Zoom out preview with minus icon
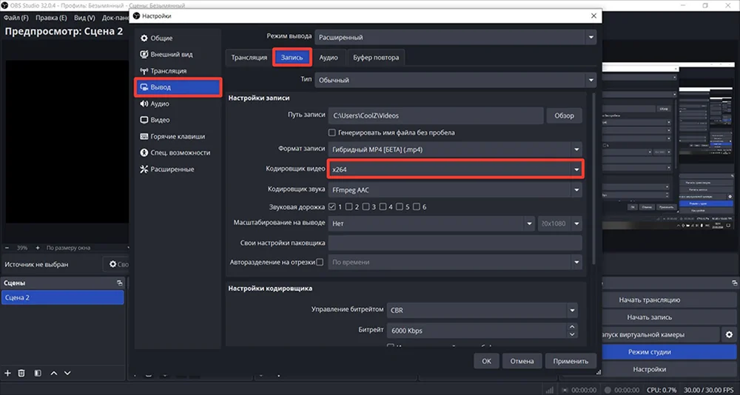Viewport: 740px width, 395px height. [x=7, y=248]
